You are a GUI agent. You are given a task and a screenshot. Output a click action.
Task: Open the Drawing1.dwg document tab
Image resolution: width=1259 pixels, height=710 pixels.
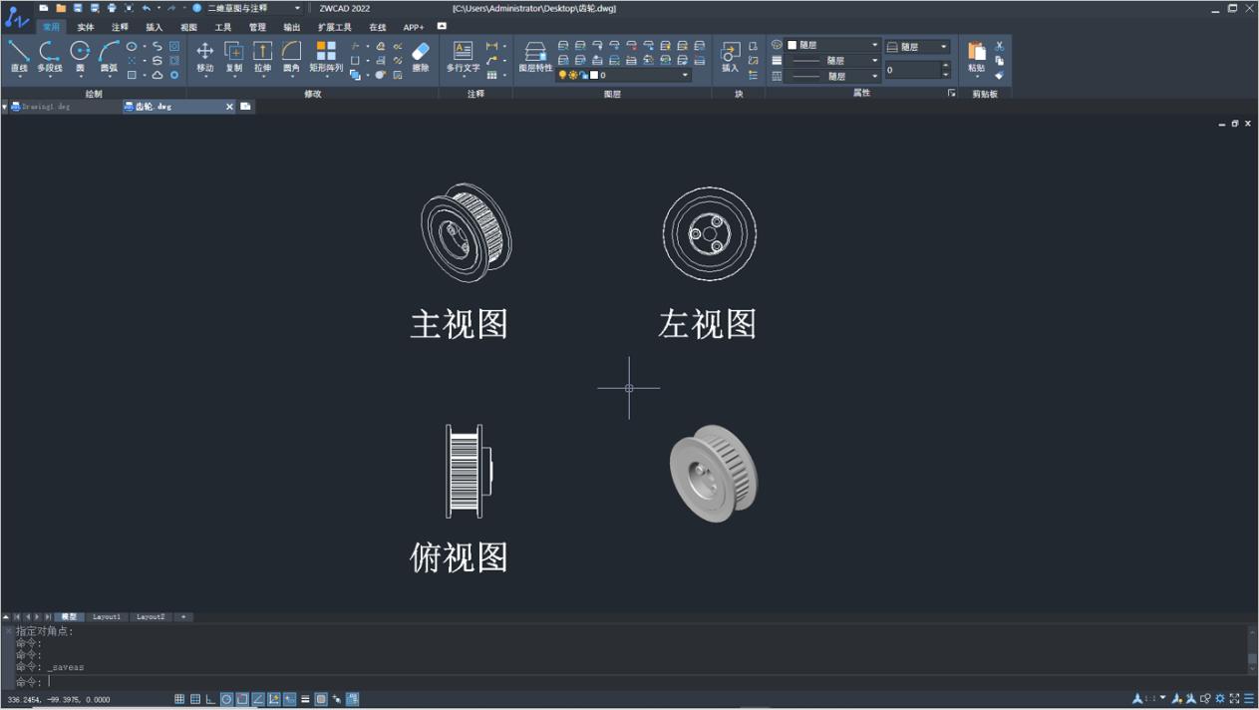click(46, 106)
